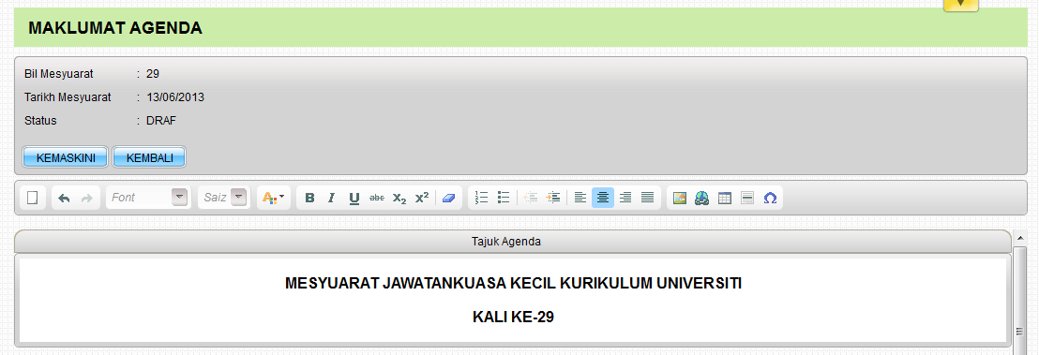Insert a numbered list
This screenshot has width=1039, height=355.
point(482,198)
